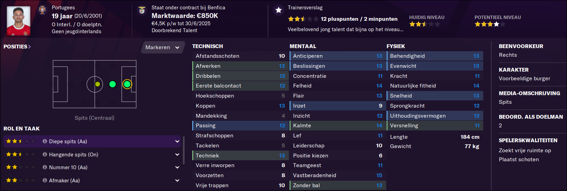Expand the Hangende spits (On) role chevron
Viewport: 567px width, 191px height.
point(177,154)
